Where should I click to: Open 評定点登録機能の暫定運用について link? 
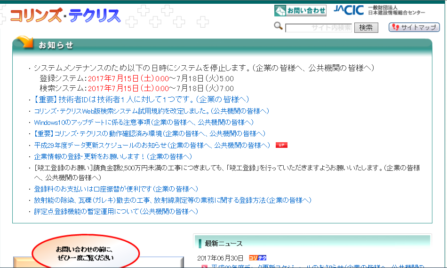(x=116, y=211)
